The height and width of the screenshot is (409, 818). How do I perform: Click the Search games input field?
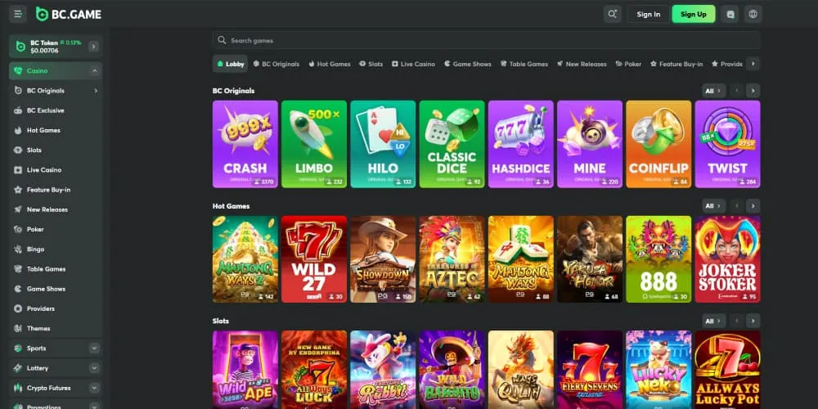486,40
